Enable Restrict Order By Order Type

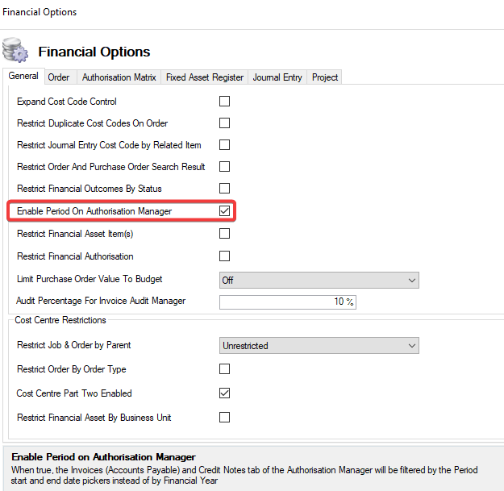225,369
